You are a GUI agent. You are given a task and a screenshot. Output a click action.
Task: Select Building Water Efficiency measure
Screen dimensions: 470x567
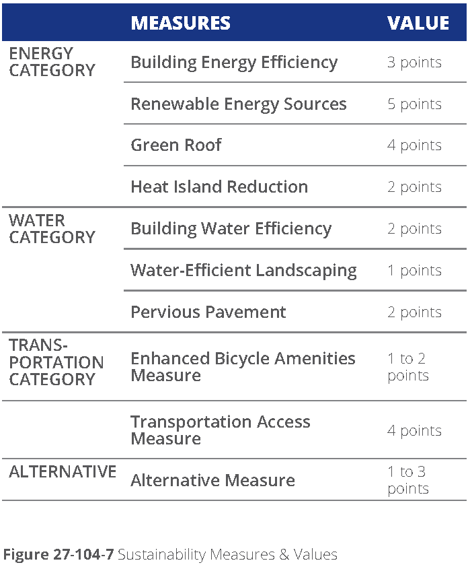tap(231, 229)
